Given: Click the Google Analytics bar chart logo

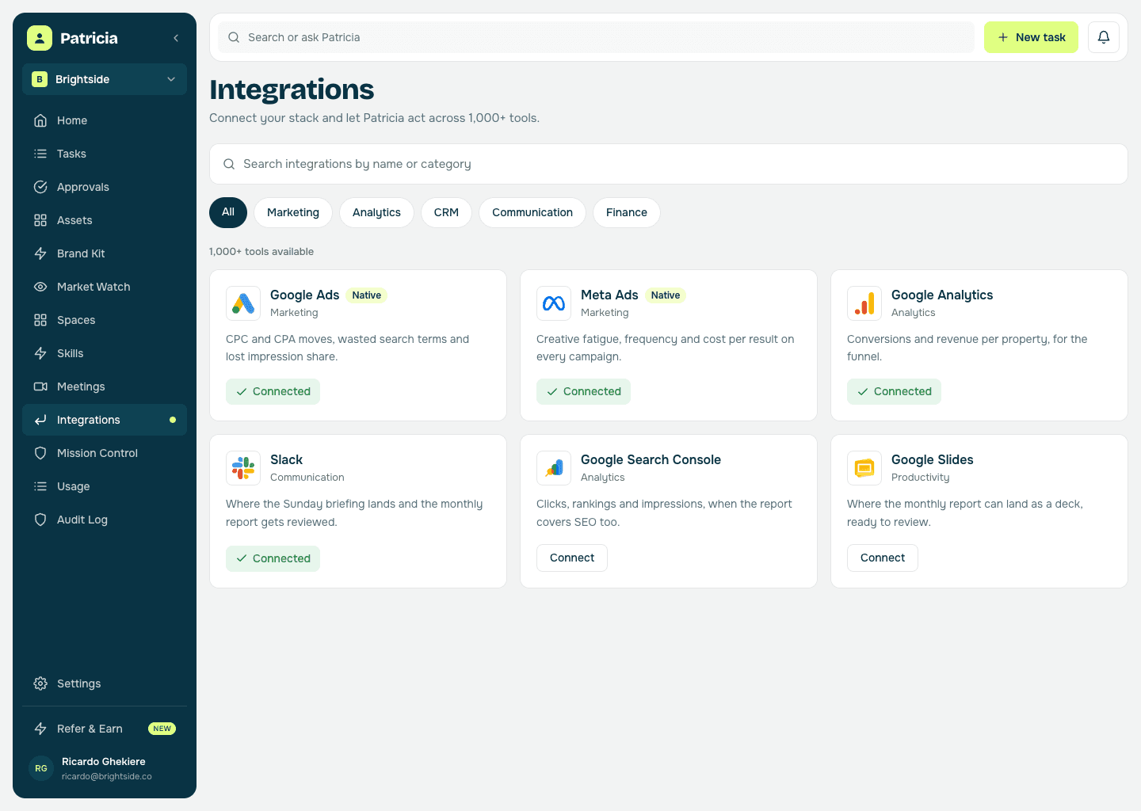Looking at the screenshot, I should pos(864,303).
